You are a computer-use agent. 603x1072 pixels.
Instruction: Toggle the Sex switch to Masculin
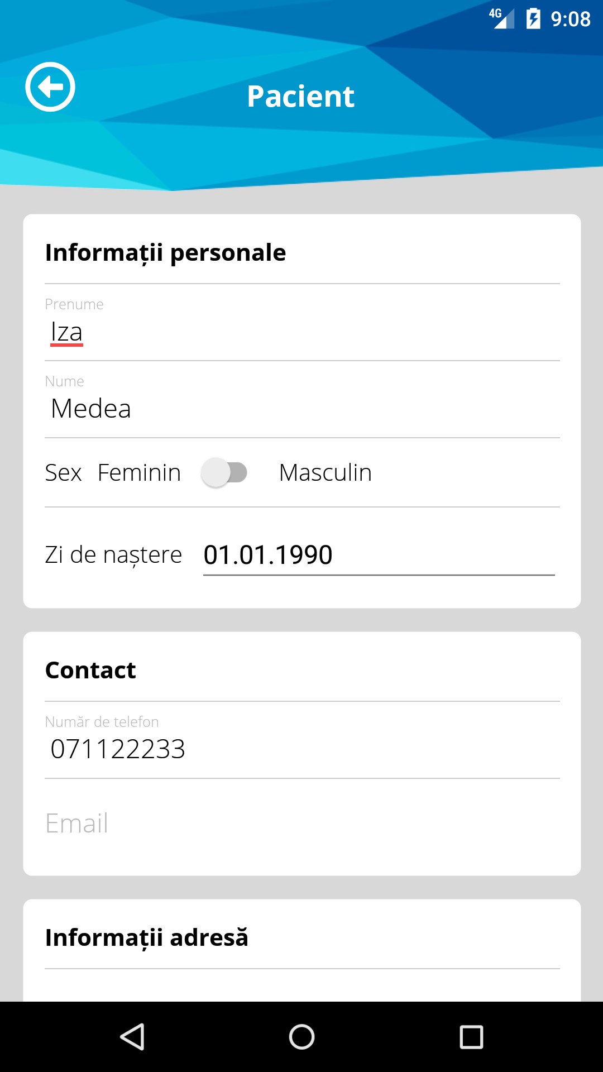pos(224,472)
